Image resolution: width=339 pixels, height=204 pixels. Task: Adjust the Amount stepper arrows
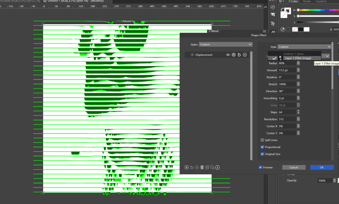298,70
